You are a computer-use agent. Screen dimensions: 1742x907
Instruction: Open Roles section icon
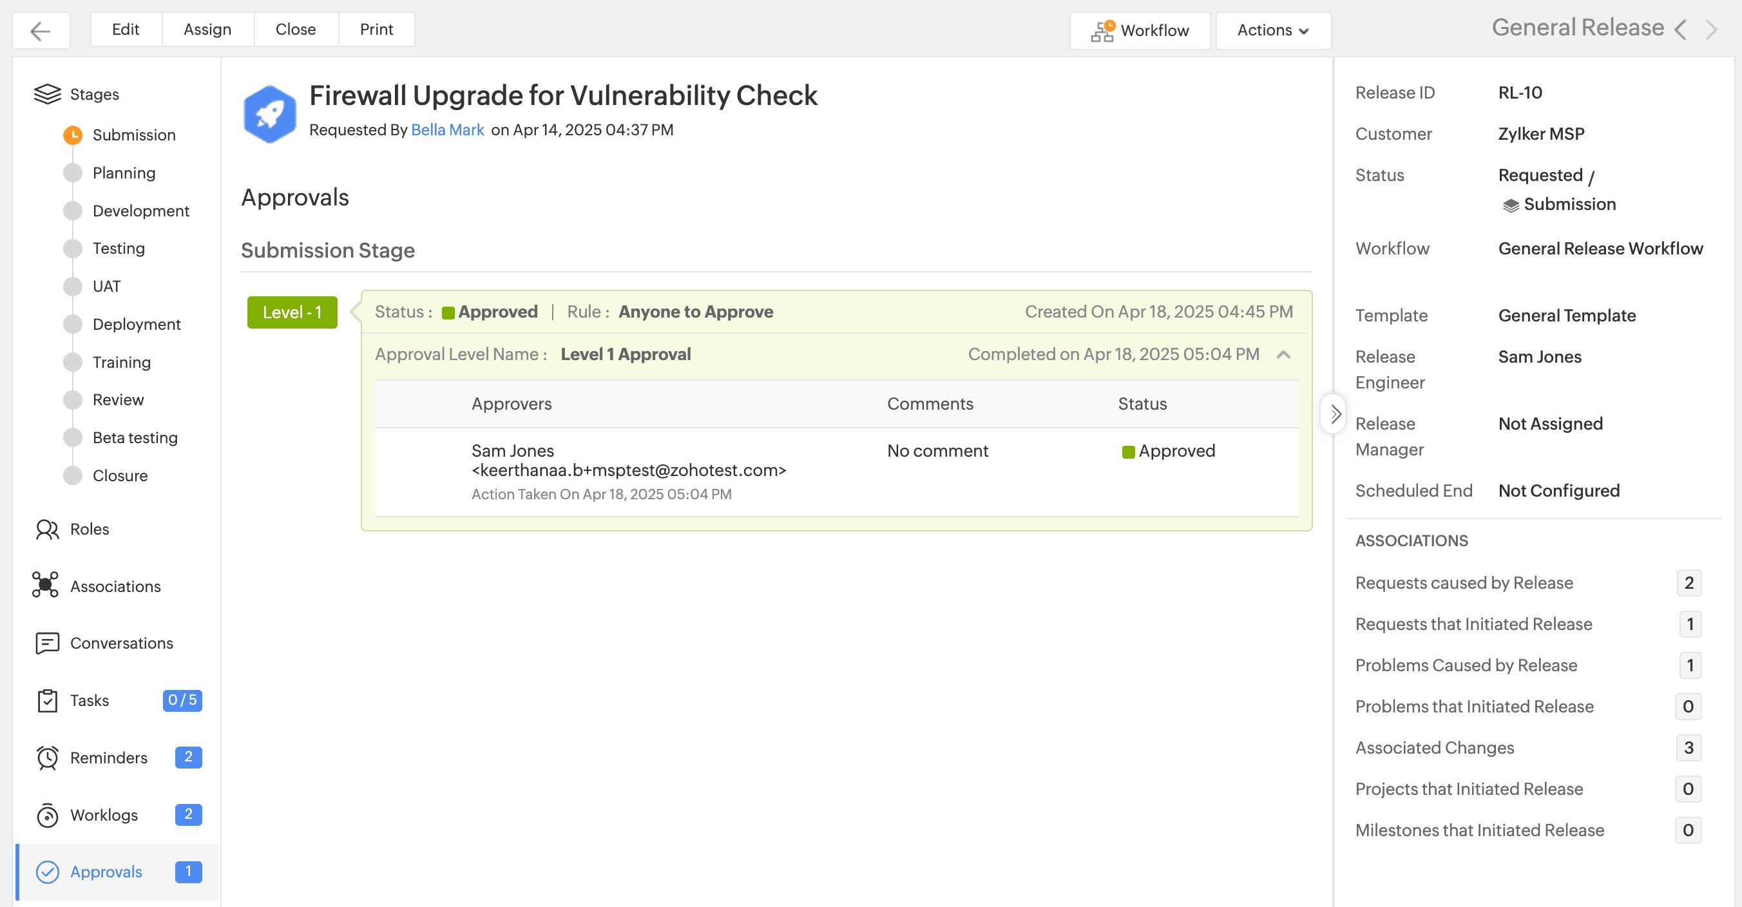point(47,529)
